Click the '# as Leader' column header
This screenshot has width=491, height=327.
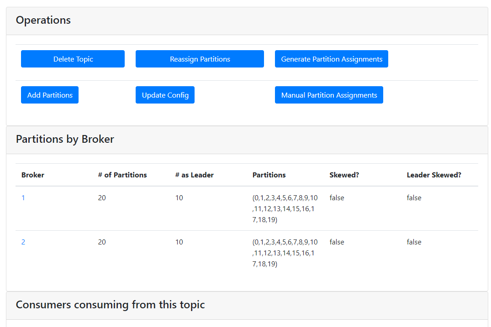click(x=195, y=175)
